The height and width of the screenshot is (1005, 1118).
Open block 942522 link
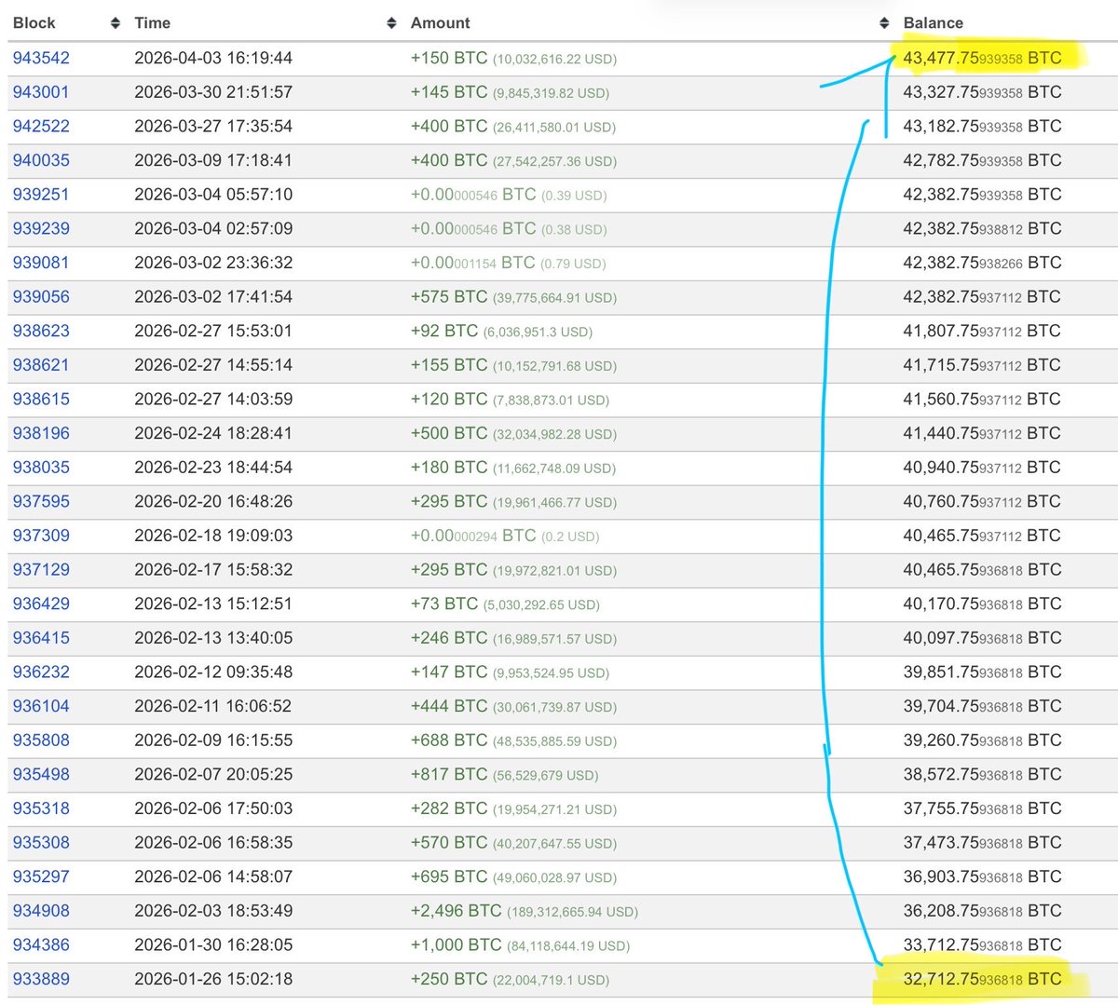click(x=41, y=126)
